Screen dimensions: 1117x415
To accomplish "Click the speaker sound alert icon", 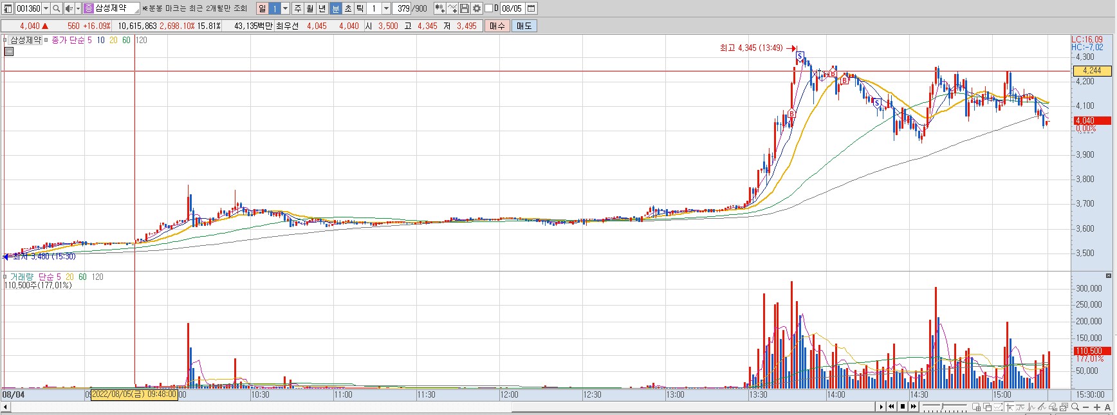I will coord(69,8).
